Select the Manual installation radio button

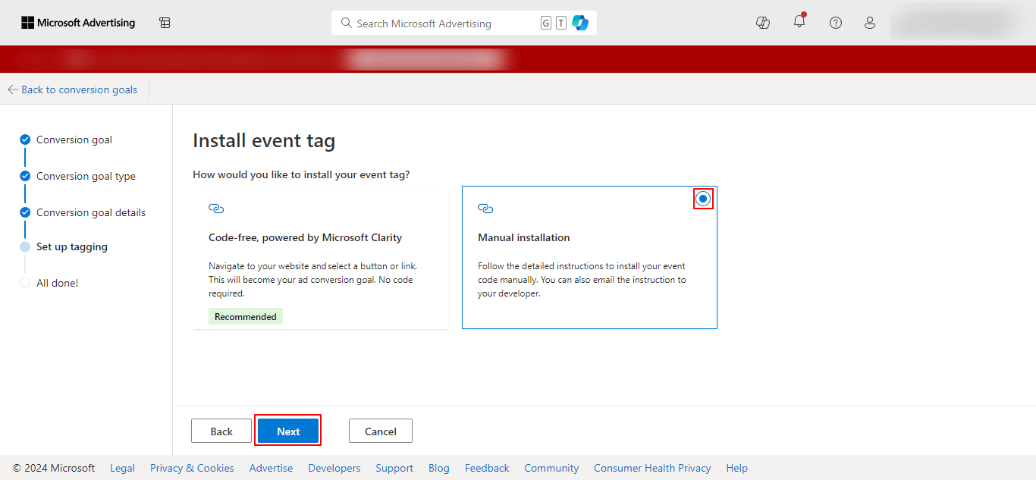coord(703,199)
